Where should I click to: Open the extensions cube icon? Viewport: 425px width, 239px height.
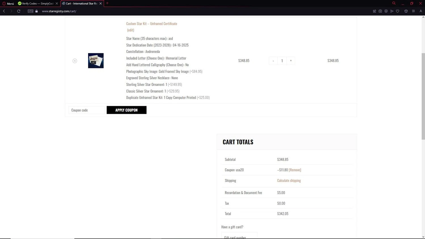click(x=406, y=11)
